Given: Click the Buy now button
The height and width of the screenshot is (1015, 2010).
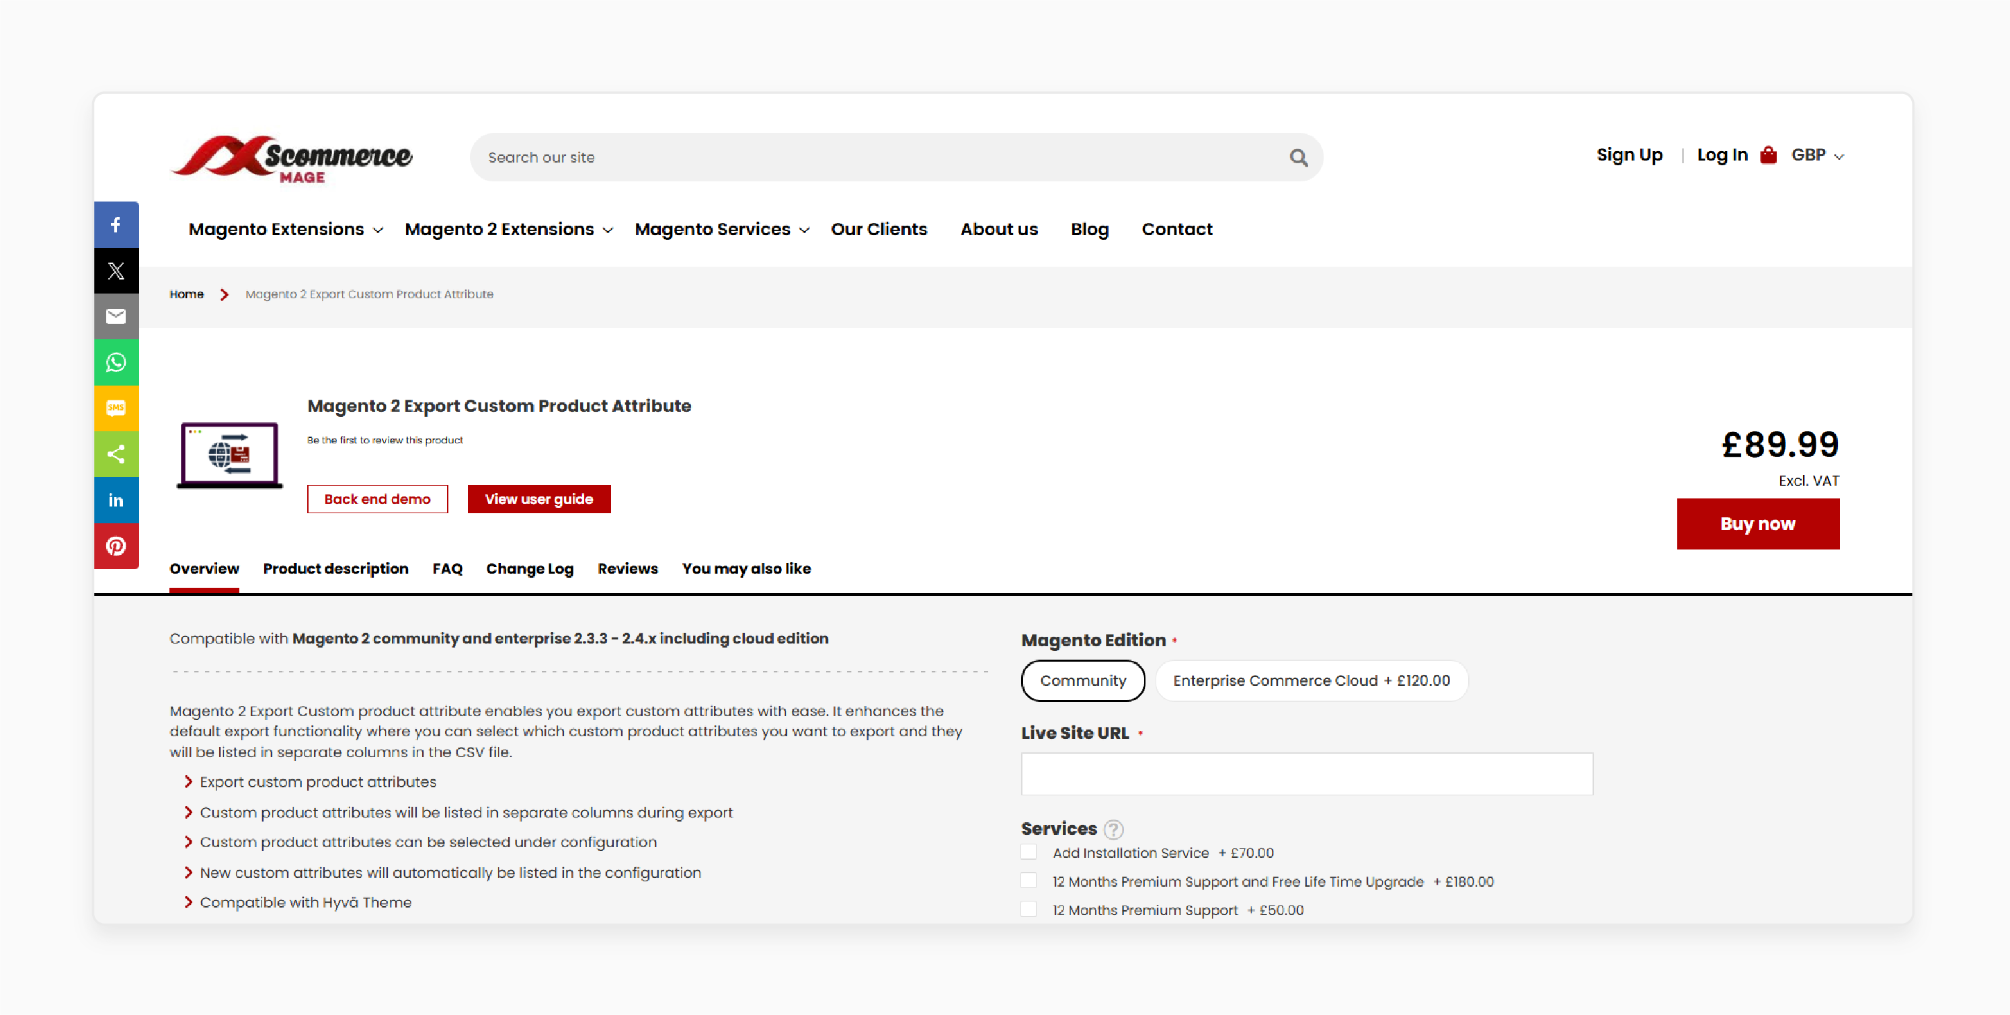Looking at the screenshot, I should click(1758, 524).
